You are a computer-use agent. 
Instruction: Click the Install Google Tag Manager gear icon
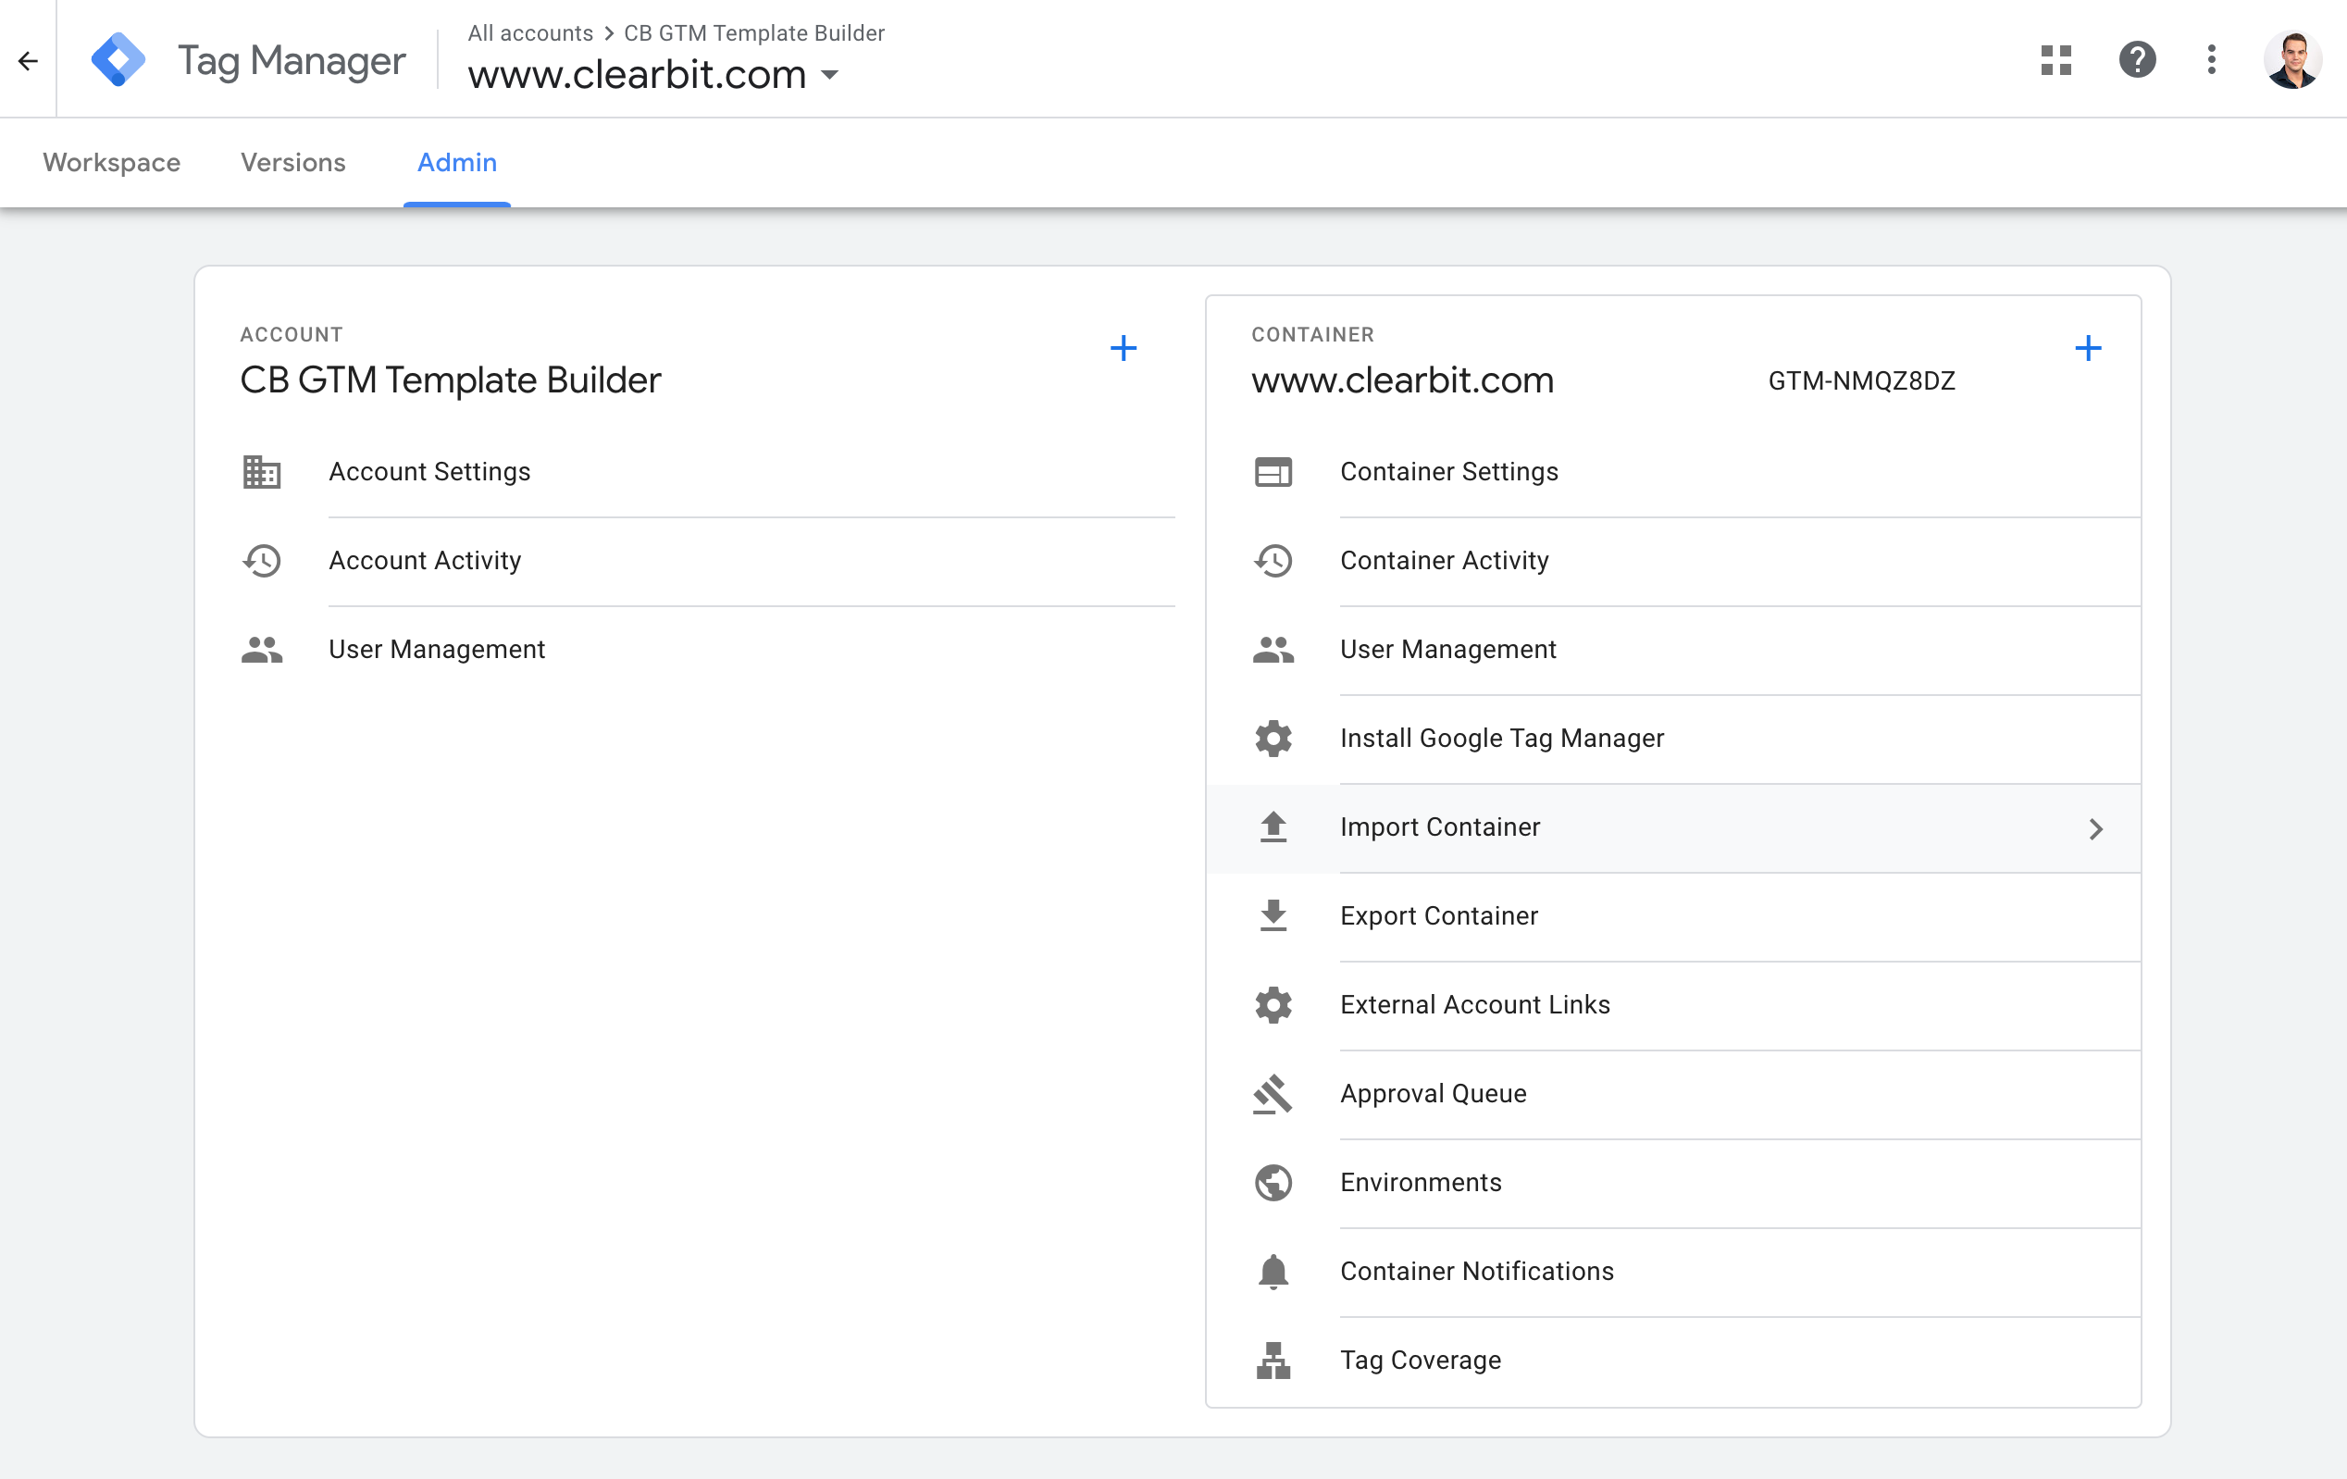(1273, 738)
